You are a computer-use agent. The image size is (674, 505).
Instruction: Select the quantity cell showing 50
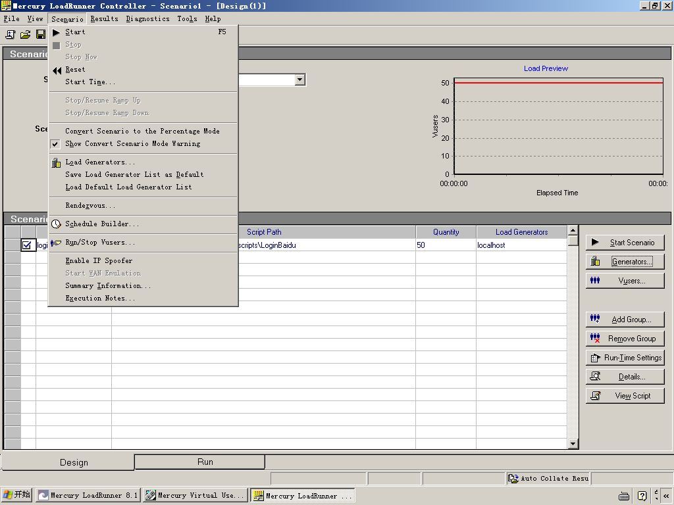click(x=446, y=245)
